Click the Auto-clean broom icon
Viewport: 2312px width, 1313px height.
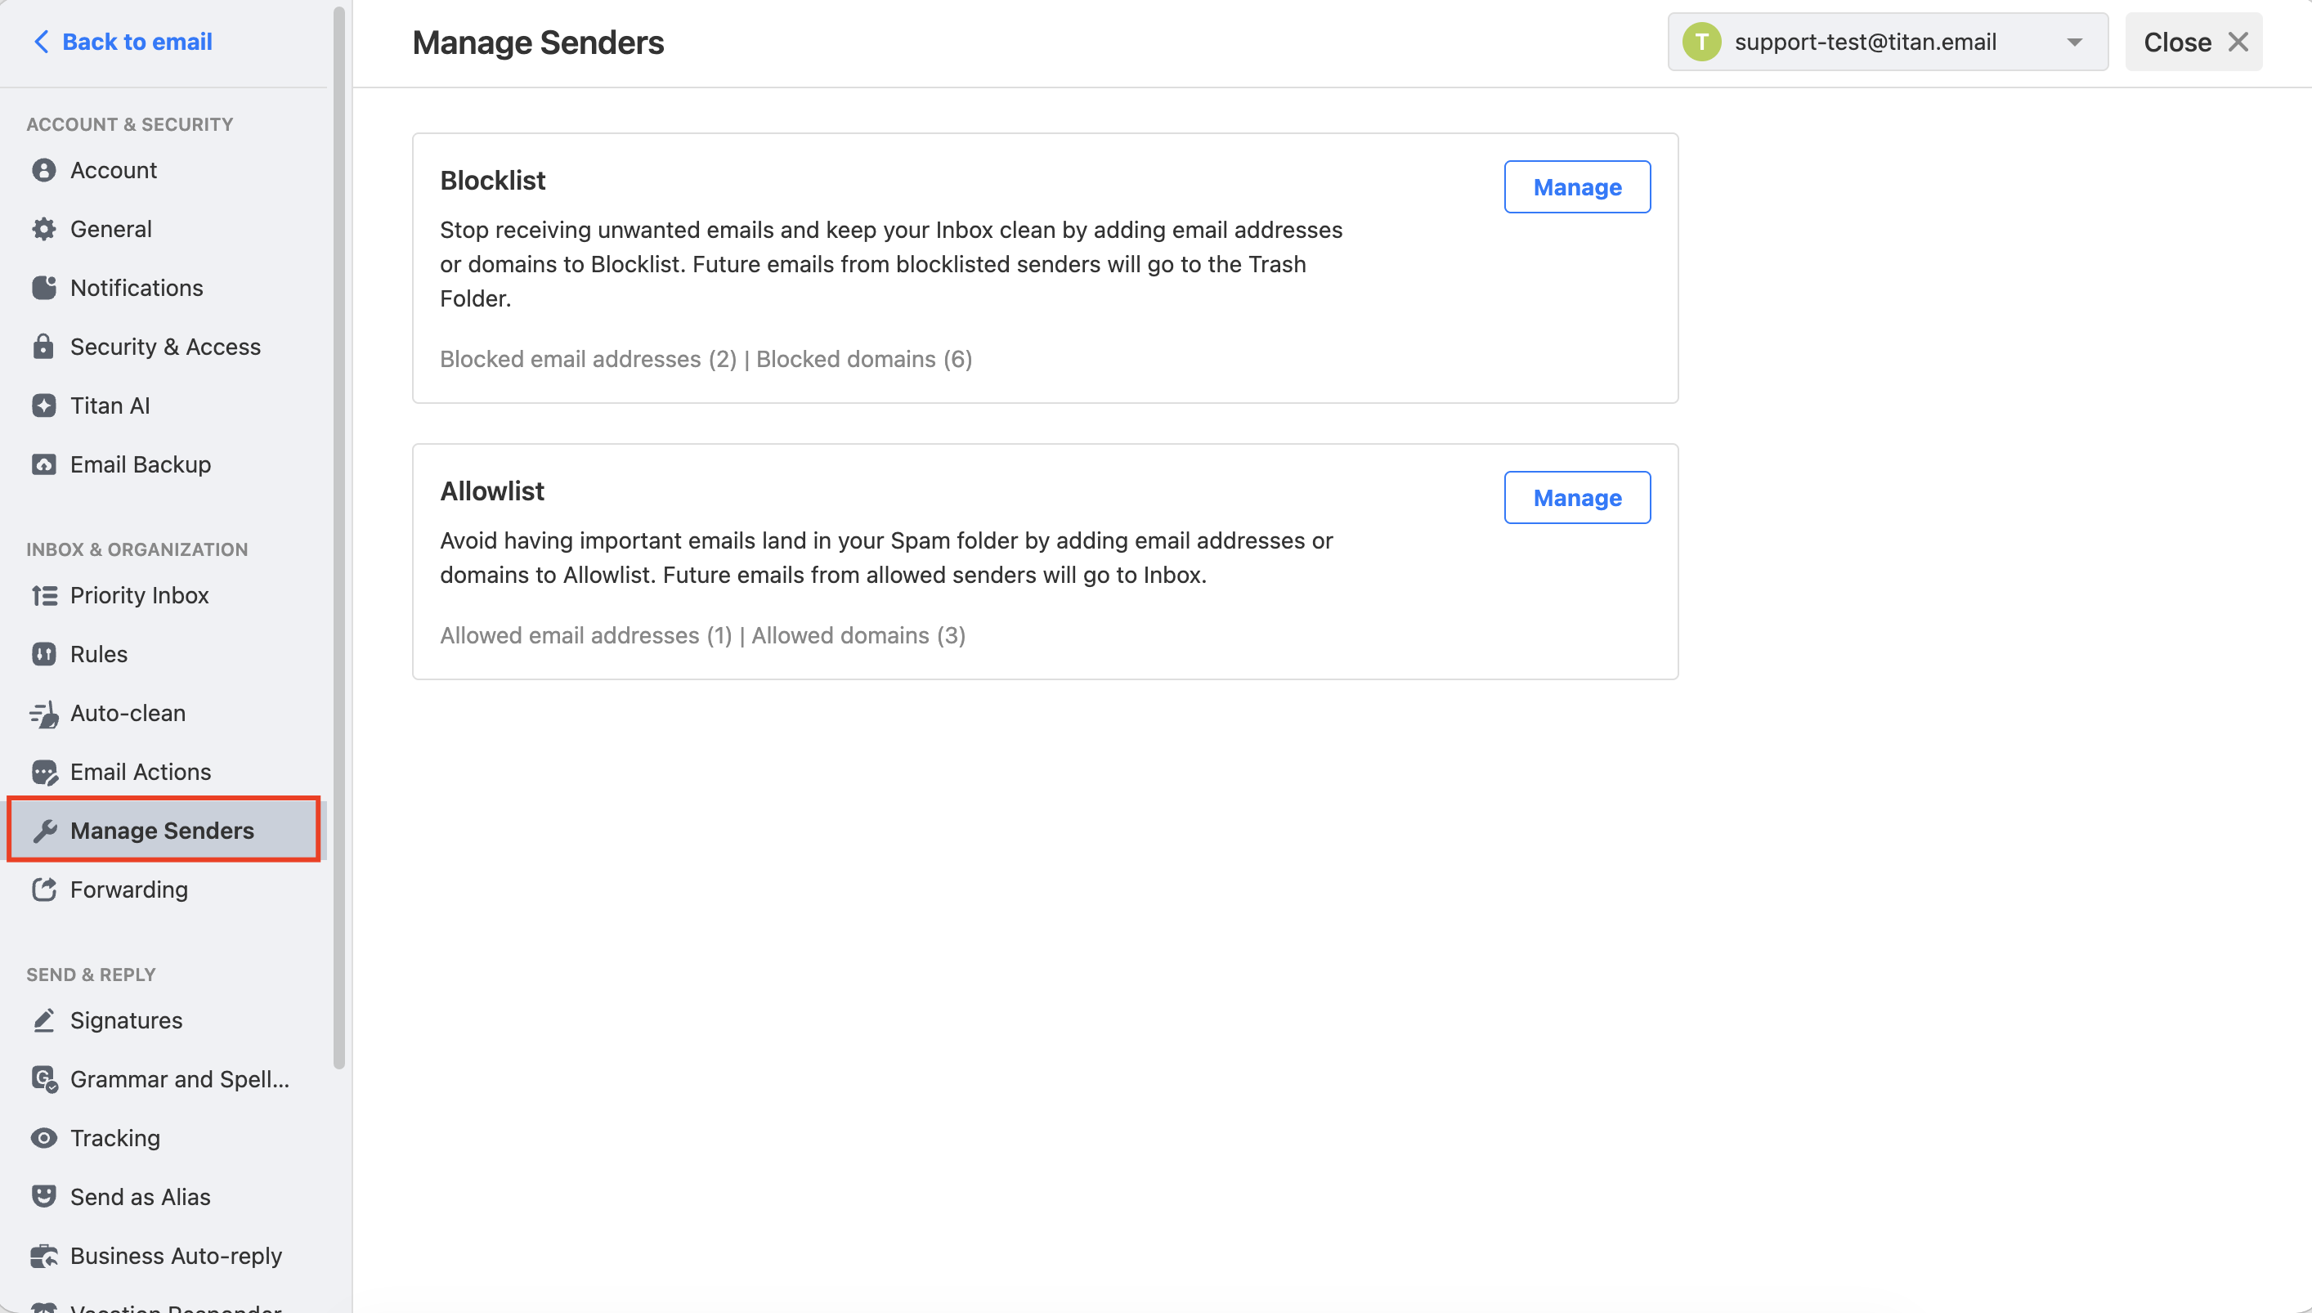pos(43,713)
